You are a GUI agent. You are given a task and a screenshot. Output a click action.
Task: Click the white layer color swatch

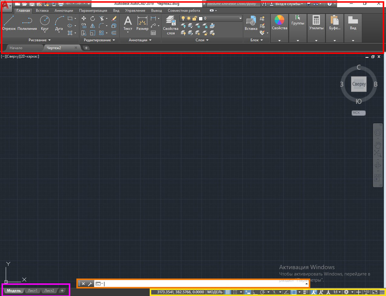[200, 19]
